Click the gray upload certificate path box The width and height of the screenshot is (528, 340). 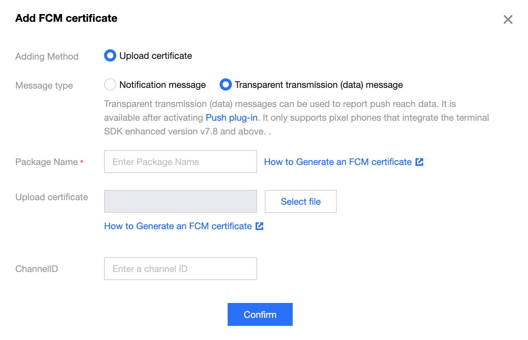[x=180, y=201]
